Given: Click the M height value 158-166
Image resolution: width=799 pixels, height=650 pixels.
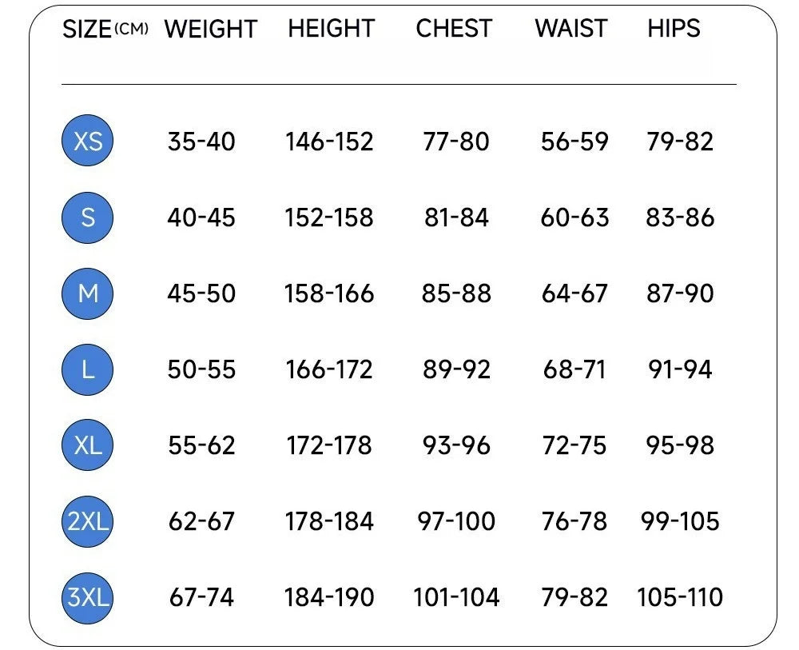Looking at the screenshot, I should (x=329, y=293).
